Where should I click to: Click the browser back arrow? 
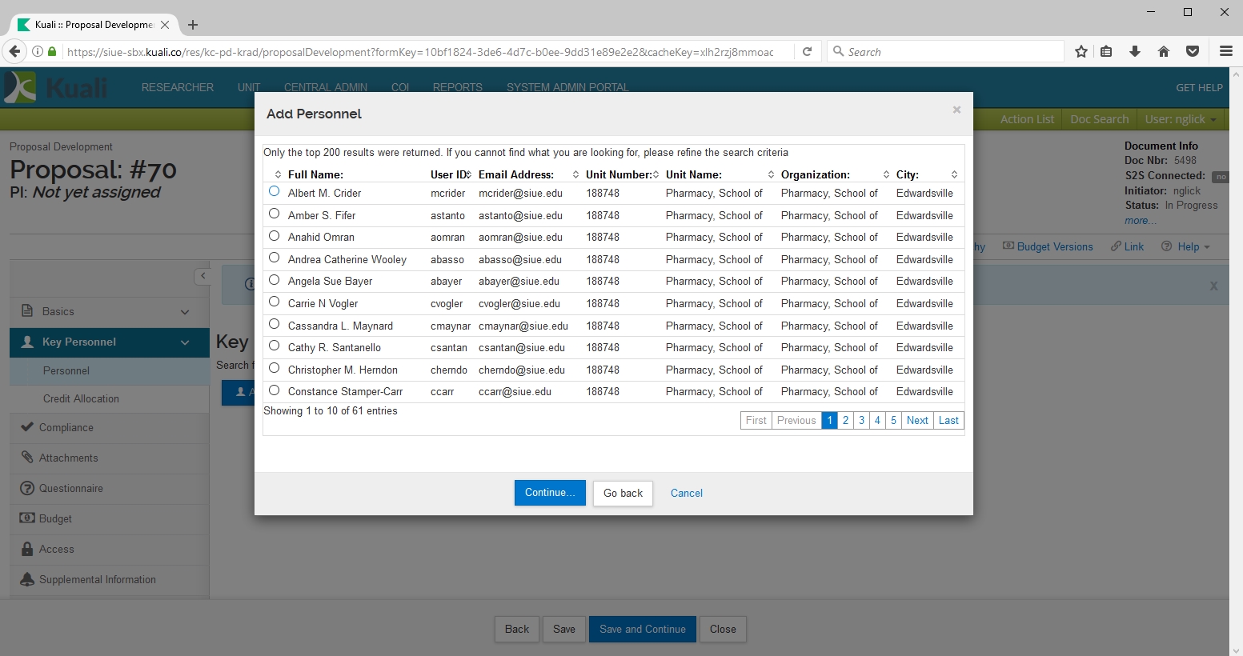[14, 52]
